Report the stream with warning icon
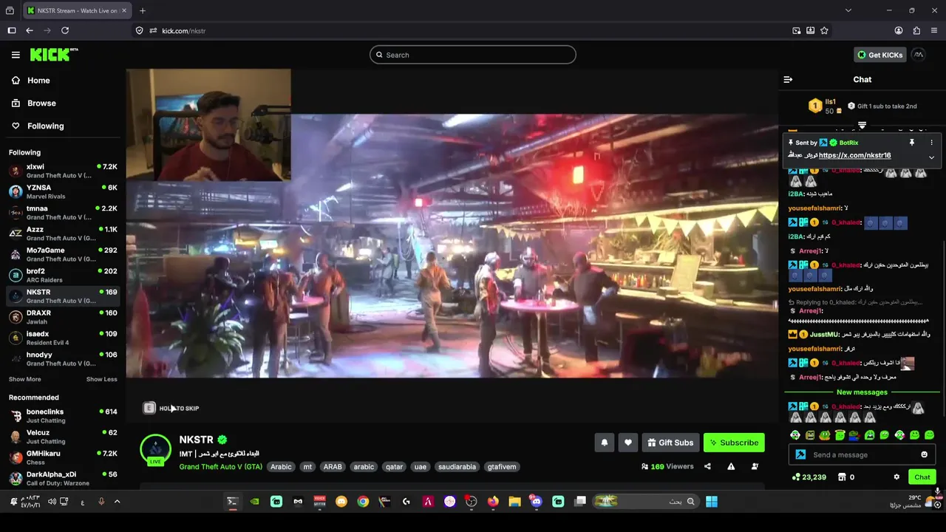The width and height of the screenshot is (946, 532). click(x=731, y=466)
